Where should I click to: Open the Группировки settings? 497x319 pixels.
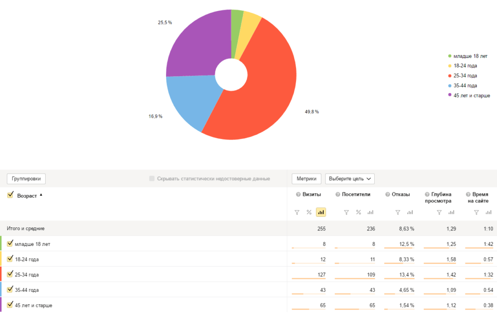click(26, 179)
